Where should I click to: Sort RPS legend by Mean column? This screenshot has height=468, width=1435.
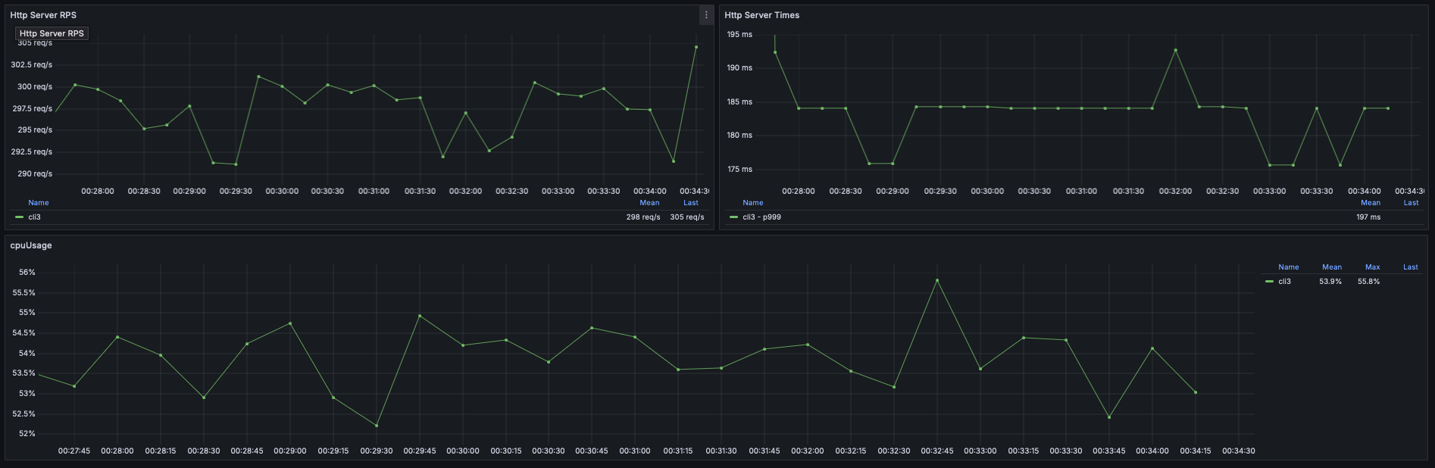click(649, 203)
